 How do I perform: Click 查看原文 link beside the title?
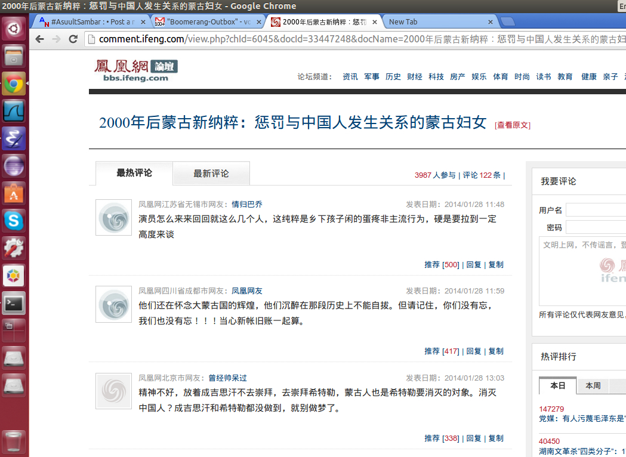coord(512,125)
